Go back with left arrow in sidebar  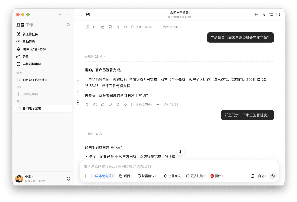pos(61,15)
